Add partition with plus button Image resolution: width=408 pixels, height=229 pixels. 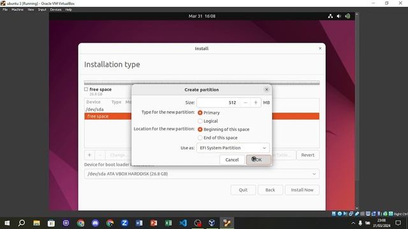click(89, 155)
